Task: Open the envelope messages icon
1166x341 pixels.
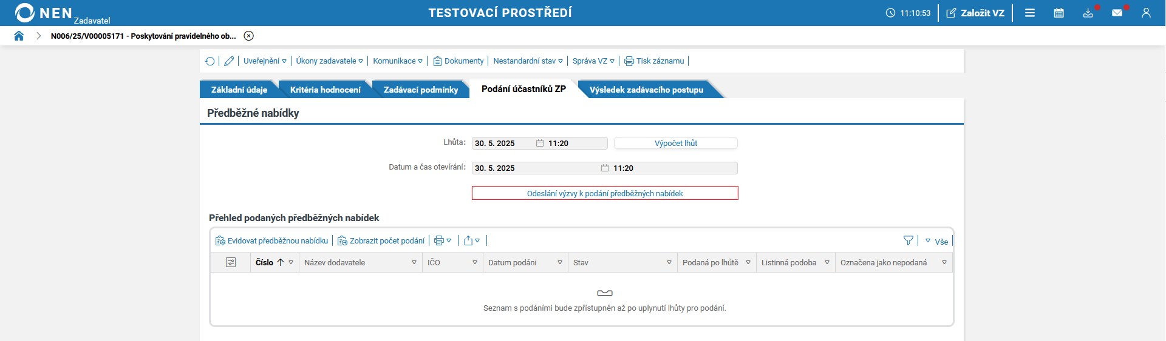Action: (1117, 13)
